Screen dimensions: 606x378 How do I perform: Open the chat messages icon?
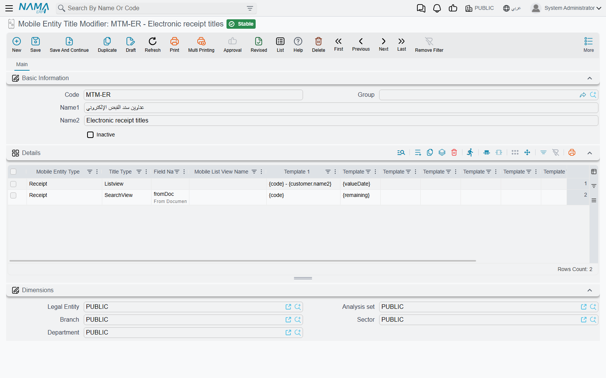421,8
